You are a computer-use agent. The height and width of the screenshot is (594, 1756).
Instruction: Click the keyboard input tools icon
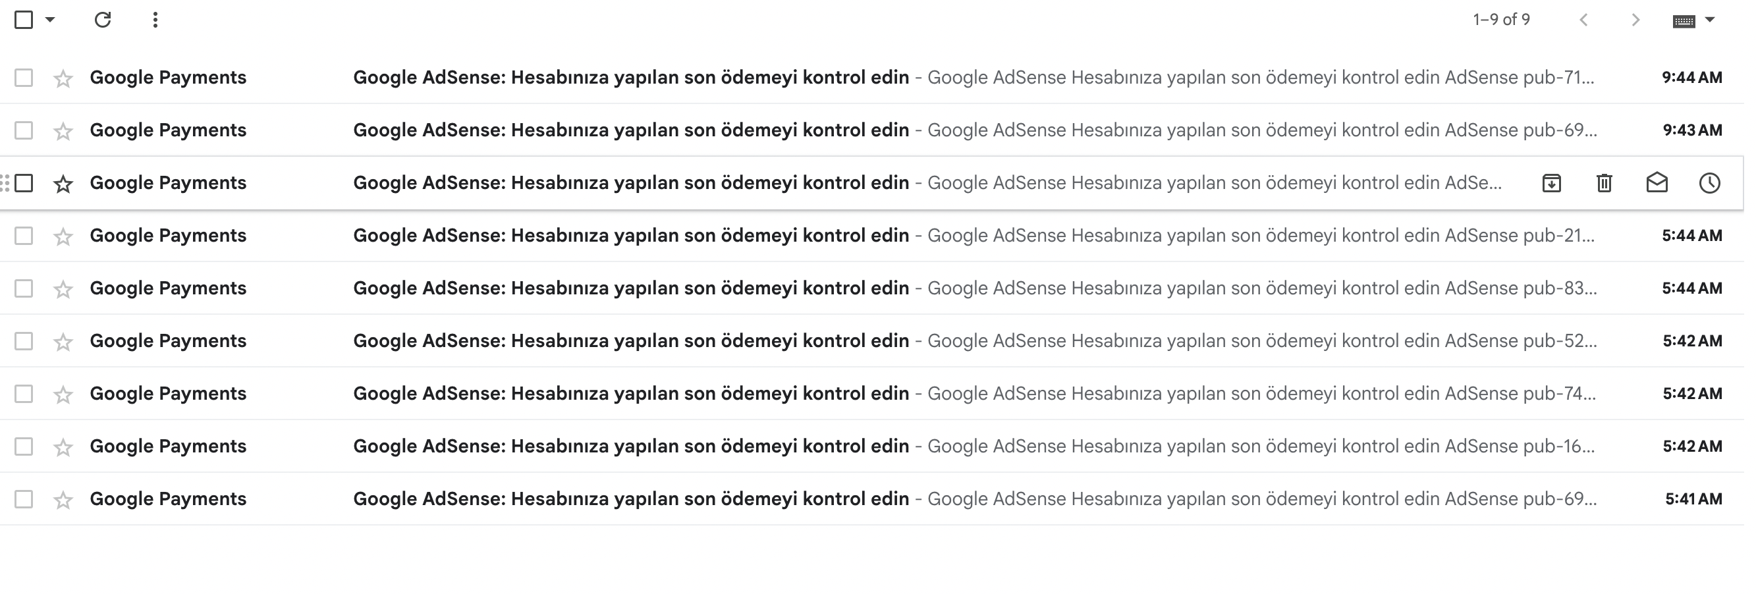tap(1684, 21)
